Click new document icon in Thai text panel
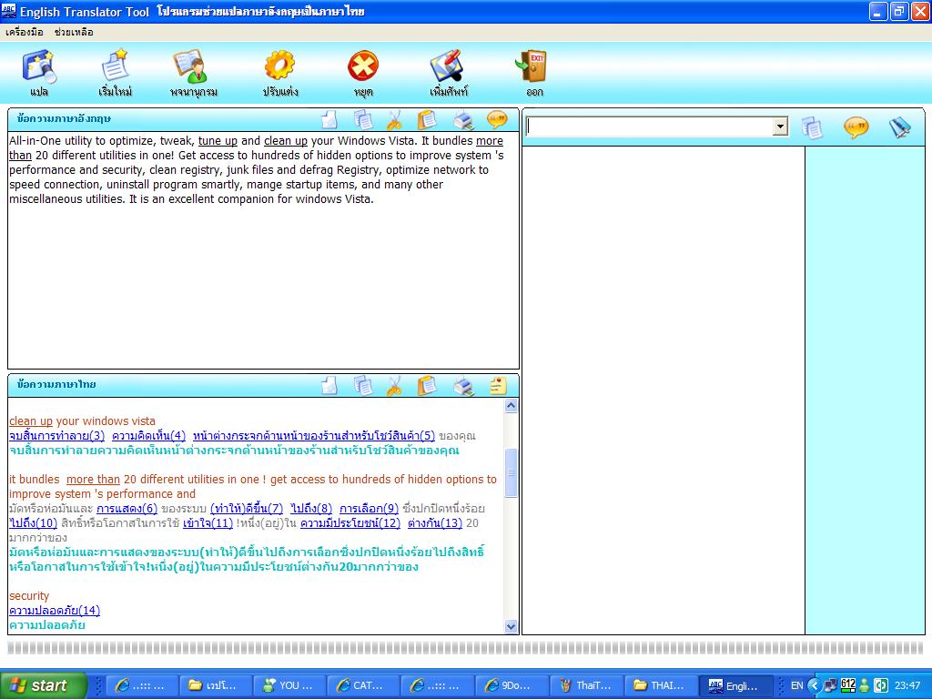The image size is (932, 699). (x=329, y=386)
